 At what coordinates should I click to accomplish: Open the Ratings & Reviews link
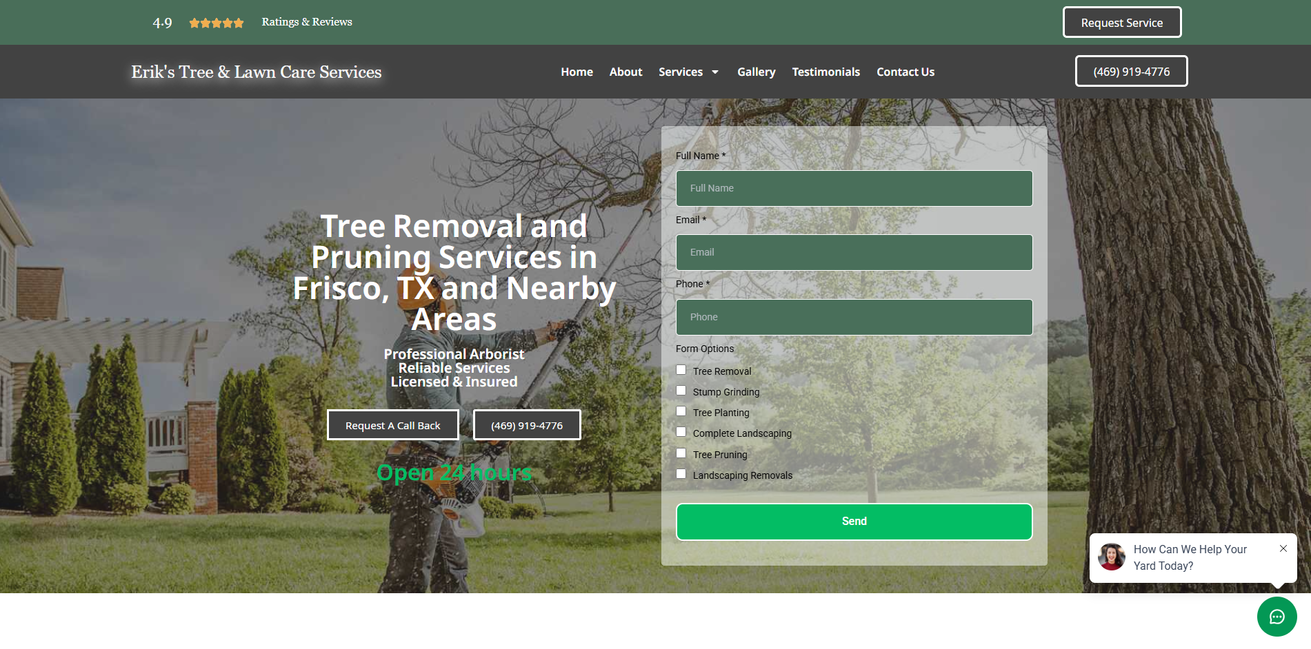[x=307, y=22]
